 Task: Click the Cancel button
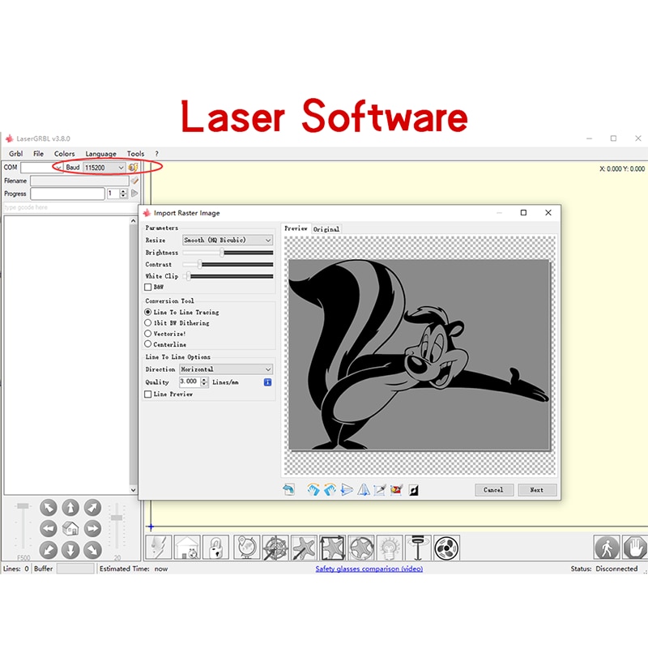coord(494,490)
